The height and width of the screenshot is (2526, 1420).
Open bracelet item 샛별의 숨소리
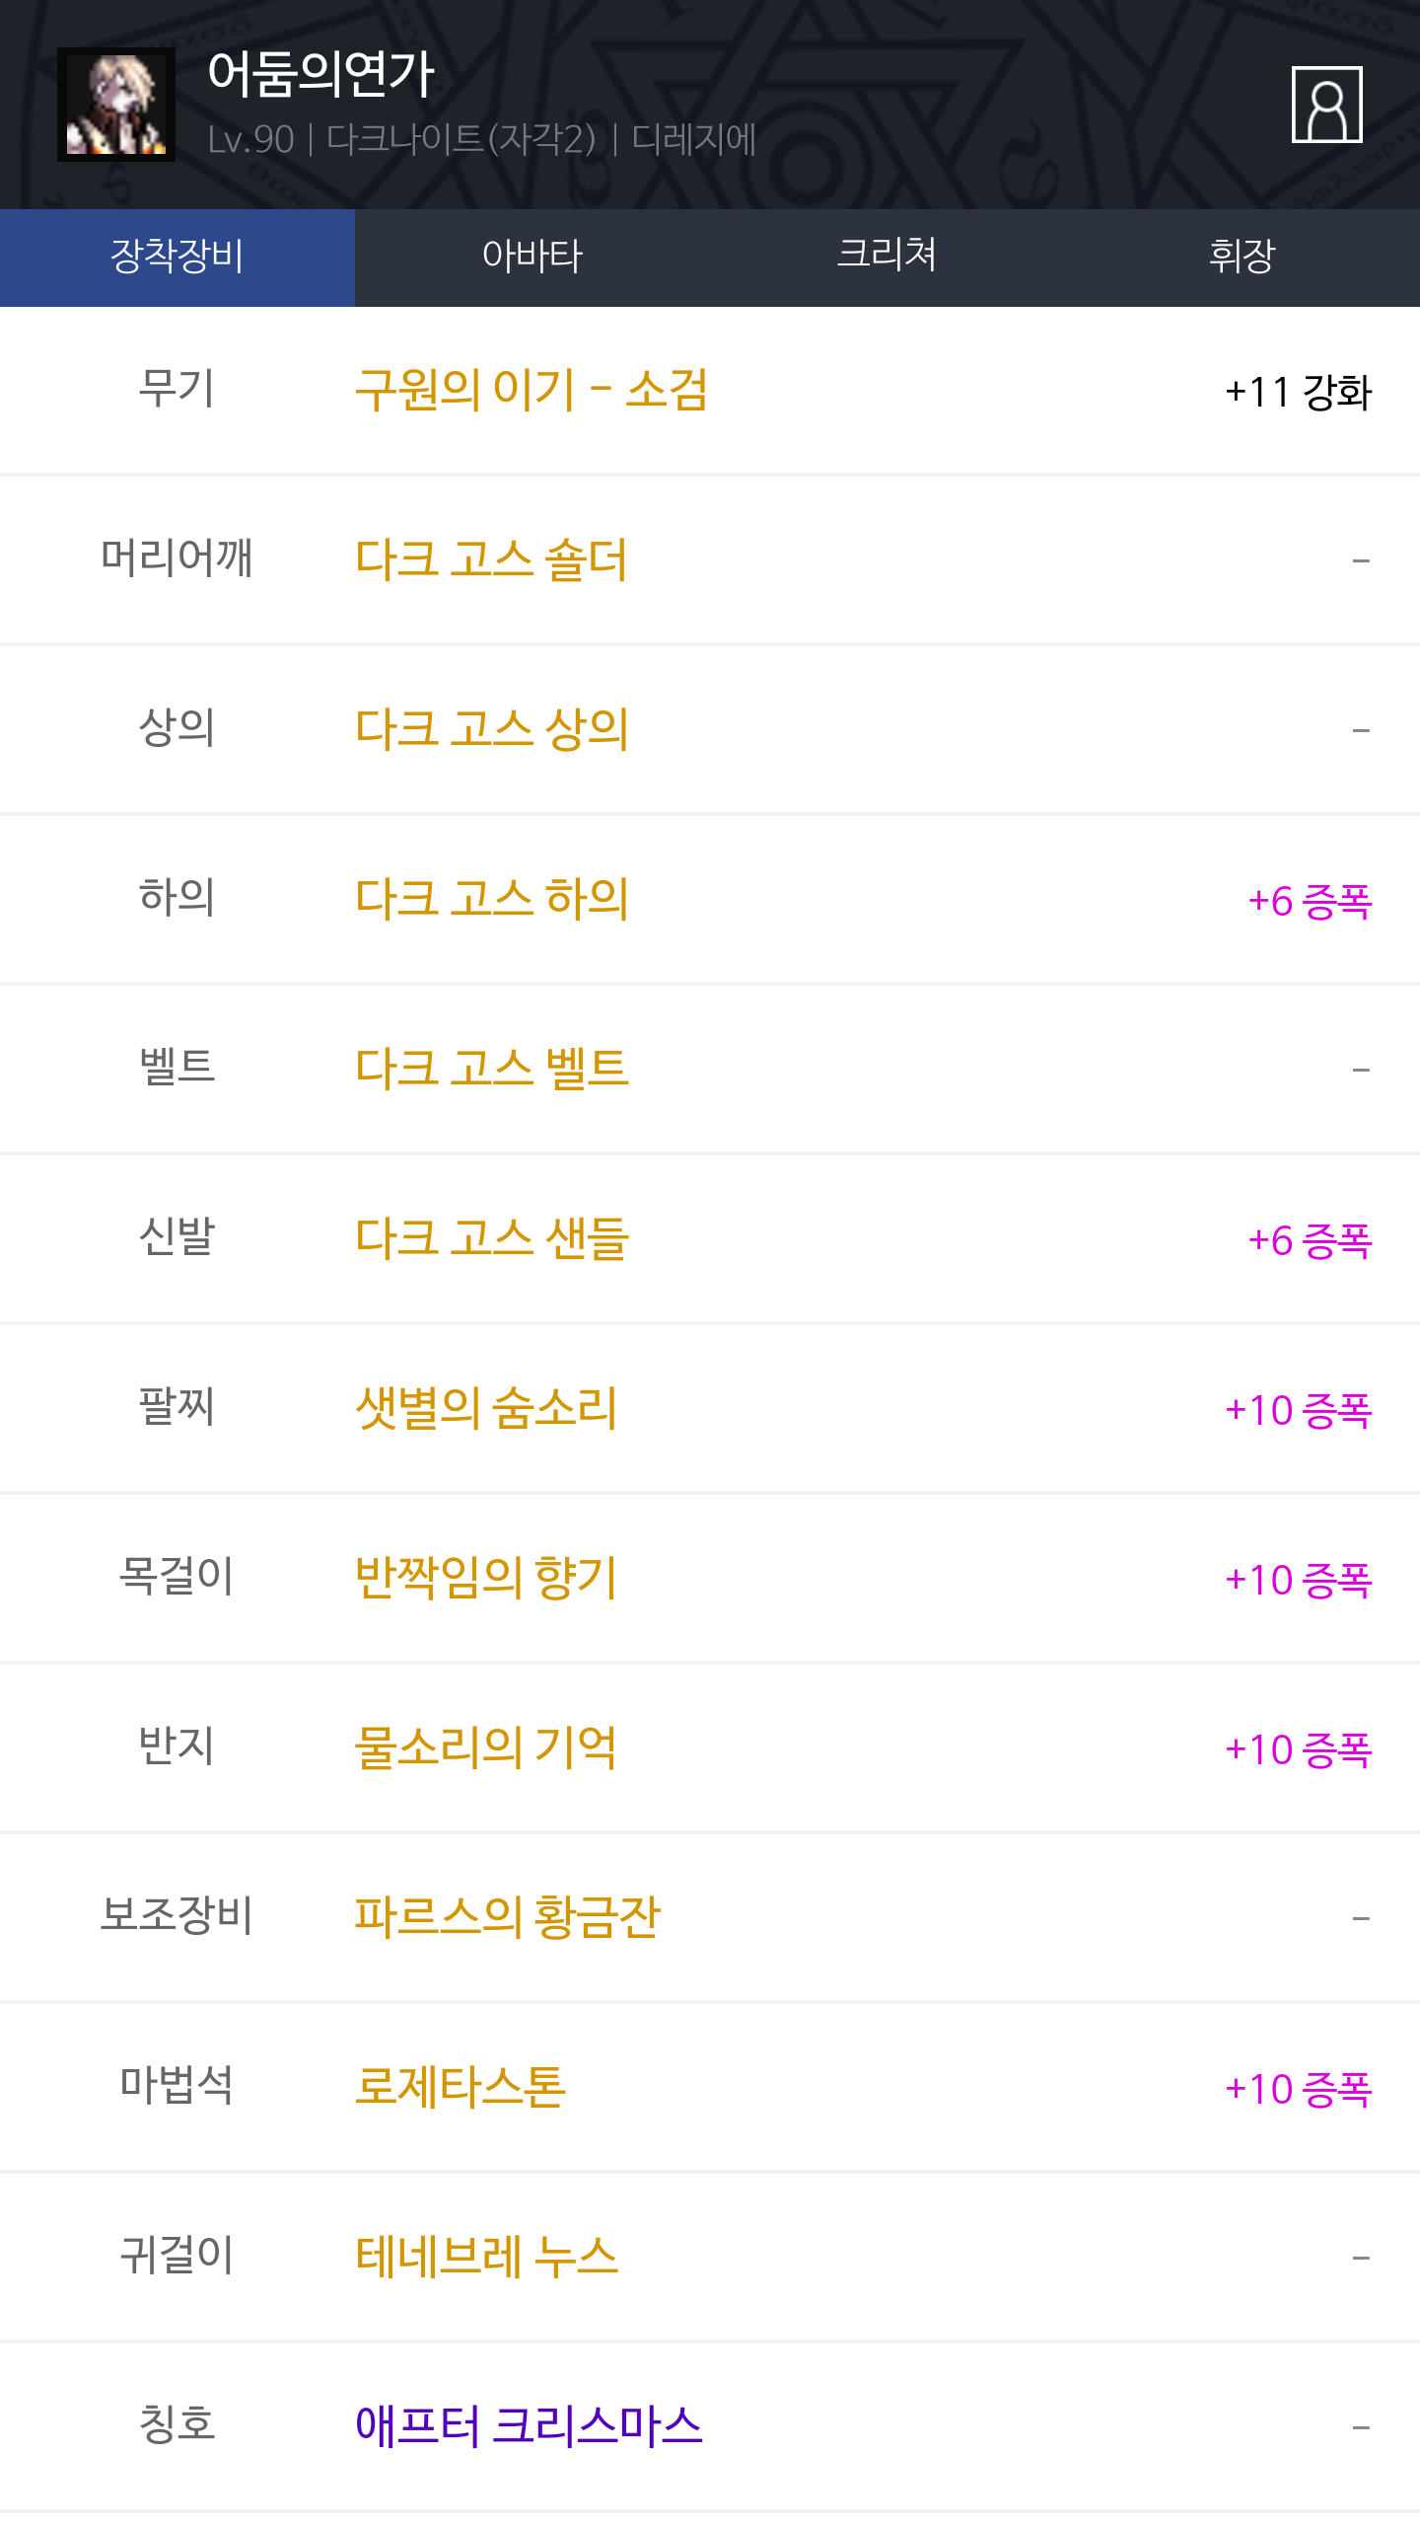coord(485,1408)
